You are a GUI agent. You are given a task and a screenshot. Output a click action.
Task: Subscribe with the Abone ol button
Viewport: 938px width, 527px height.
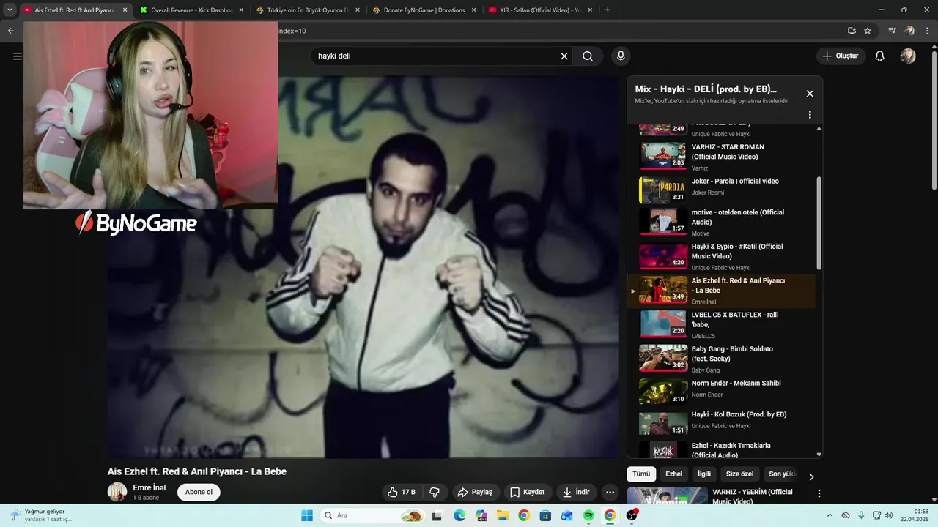point(199,492)
